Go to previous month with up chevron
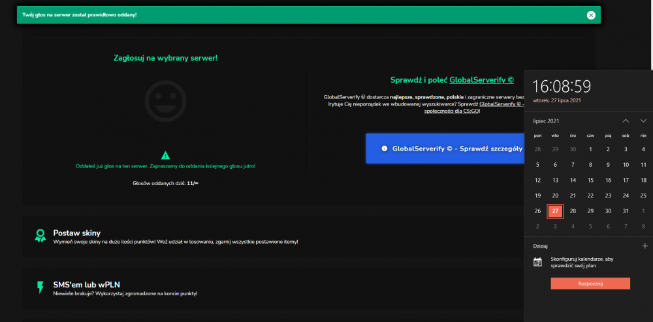The width and height of the screenshot is (653, 322). (x=626, y=121)
